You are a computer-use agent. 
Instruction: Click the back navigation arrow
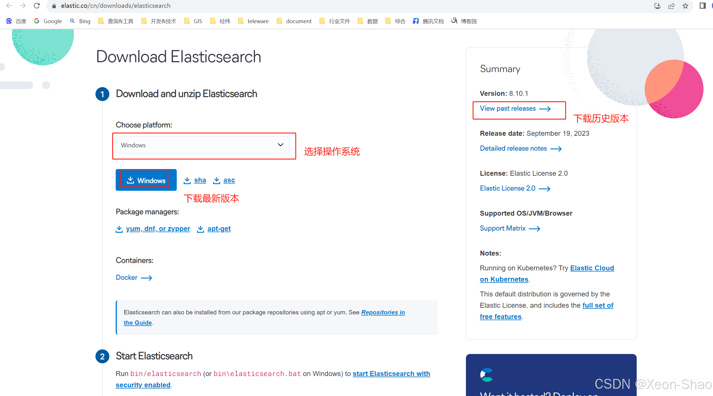[9, 5]
